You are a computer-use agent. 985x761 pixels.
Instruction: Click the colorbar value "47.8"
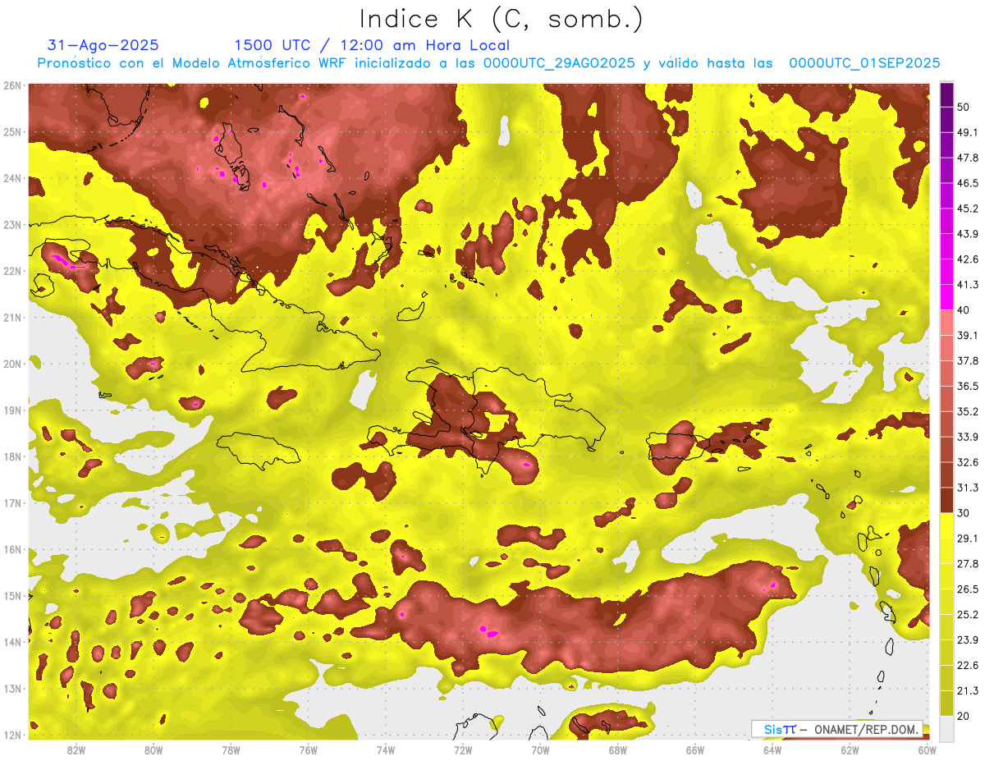(968, 158)
